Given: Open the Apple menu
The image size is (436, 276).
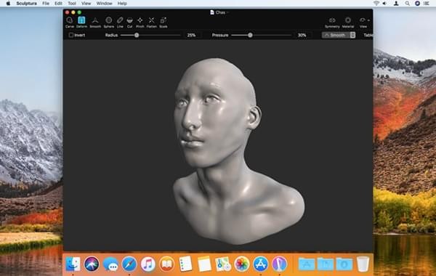Looking at the screenshot, I should tap(8, 4).
